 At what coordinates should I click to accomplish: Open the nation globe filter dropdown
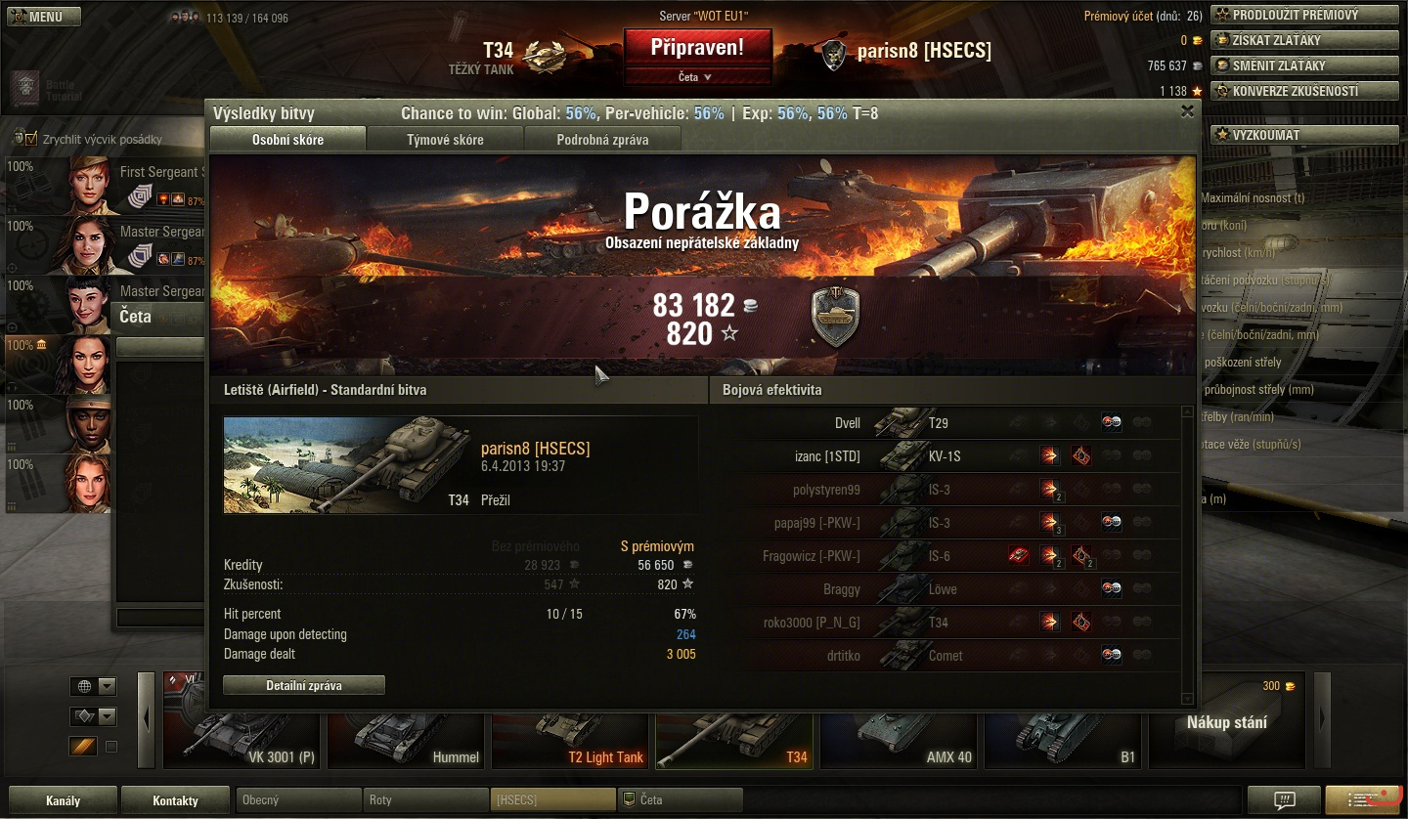tap(93, 686)
